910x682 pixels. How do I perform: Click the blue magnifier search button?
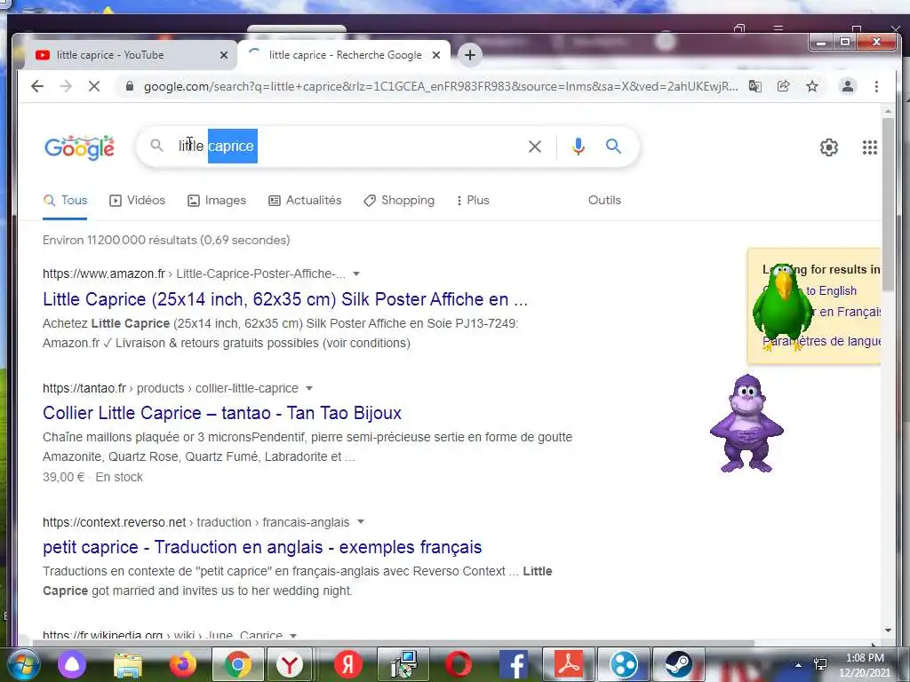[613, 147]
